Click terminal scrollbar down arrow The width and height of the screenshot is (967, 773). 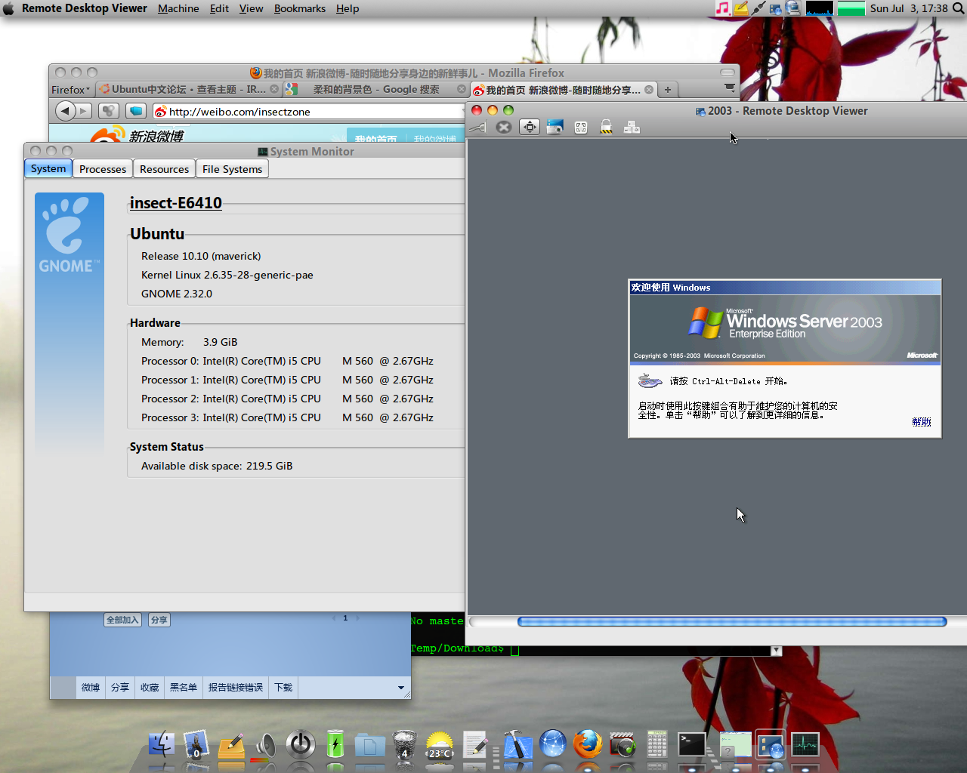776,651
